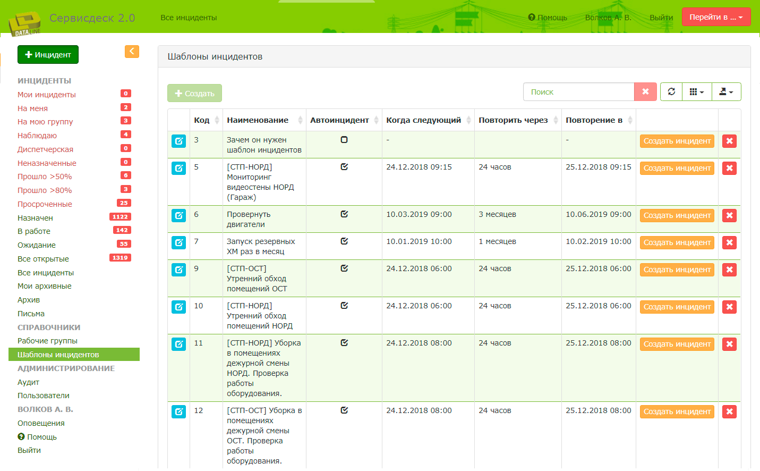
Task: Delete template 6 Провернуть двигатели
Action: 729,215
